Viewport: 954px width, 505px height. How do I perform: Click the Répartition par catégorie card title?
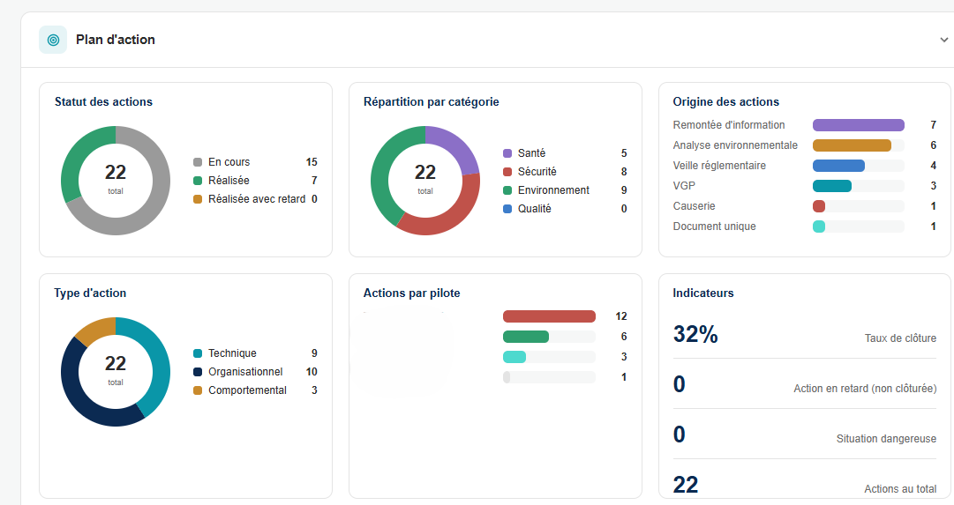click(x=432, y=102)
